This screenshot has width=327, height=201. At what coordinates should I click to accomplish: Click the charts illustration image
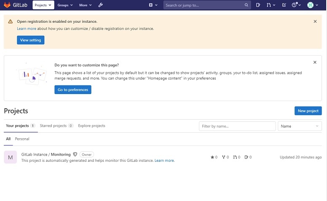[x=32, y=73]
